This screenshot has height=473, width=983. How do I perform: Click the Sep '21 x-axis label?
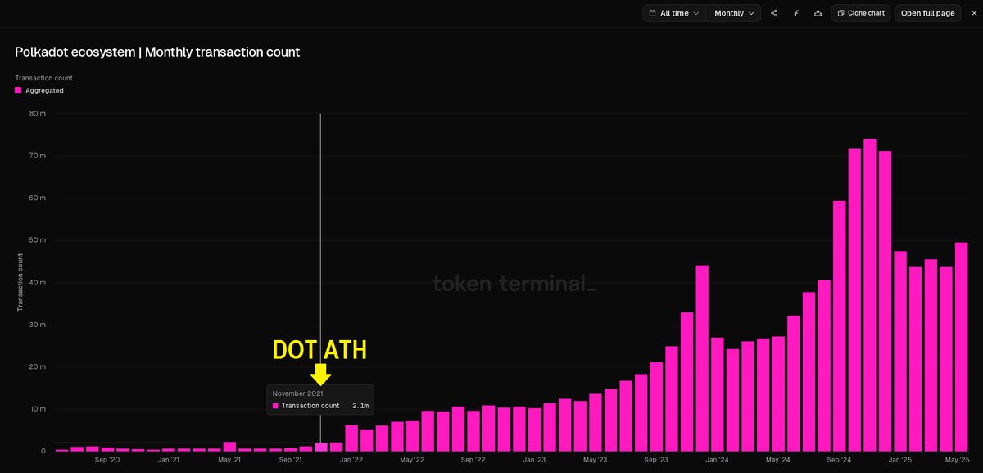pyautogui.click(x=291, y=460)
